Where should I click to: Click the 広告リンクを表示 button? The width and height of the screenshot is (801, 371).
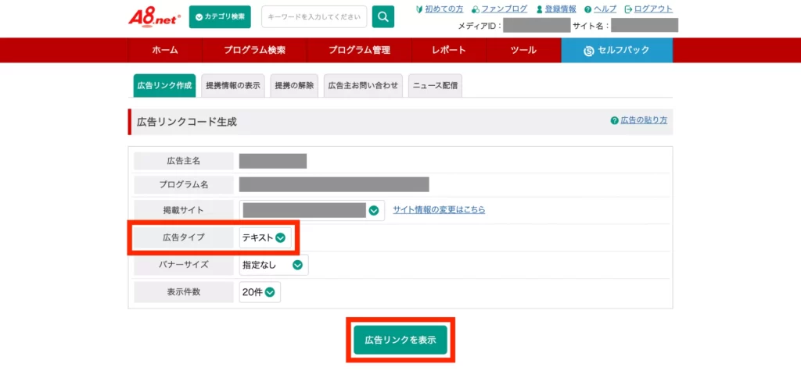pos(400,341)
